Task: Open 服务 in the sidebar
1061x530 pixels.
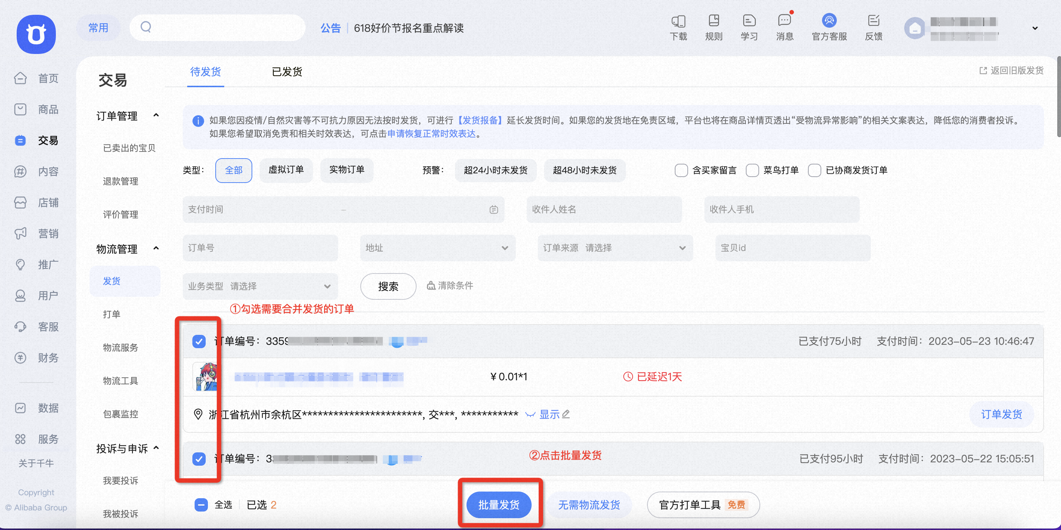Action: tap(36, 439)
